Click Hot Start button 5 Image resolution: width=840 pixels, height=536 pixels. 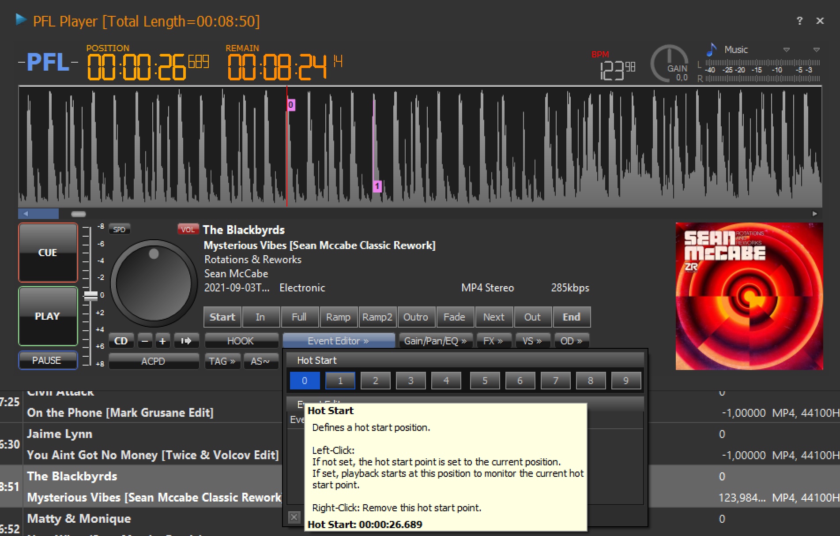point(485,381)
